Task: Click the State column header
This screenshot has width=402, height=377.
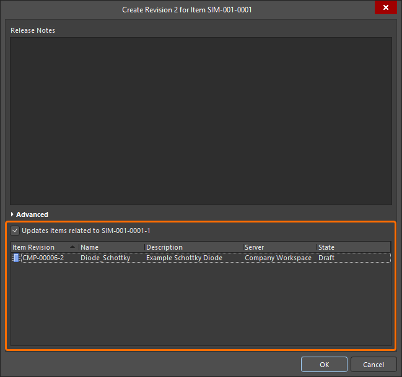Action: tap(354, 247)
